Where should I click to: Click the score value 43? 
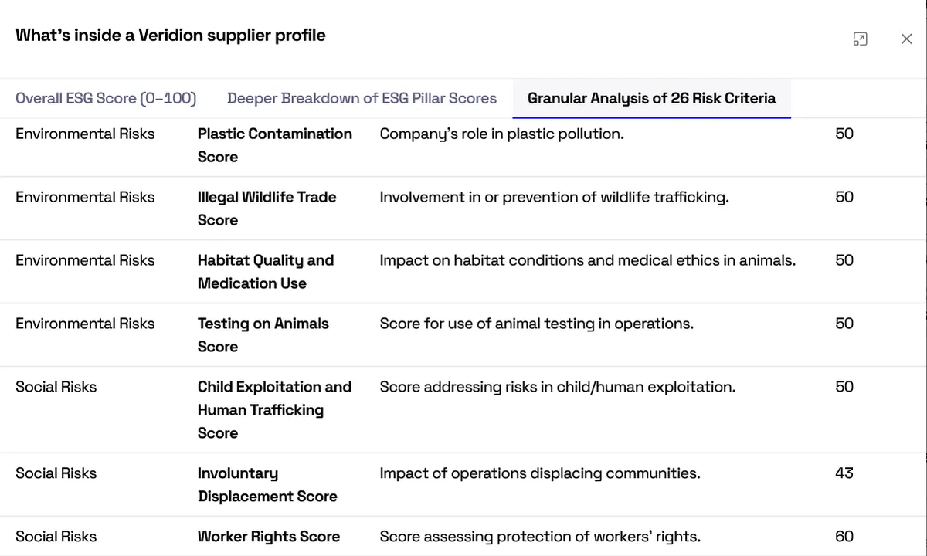point(844,473)
